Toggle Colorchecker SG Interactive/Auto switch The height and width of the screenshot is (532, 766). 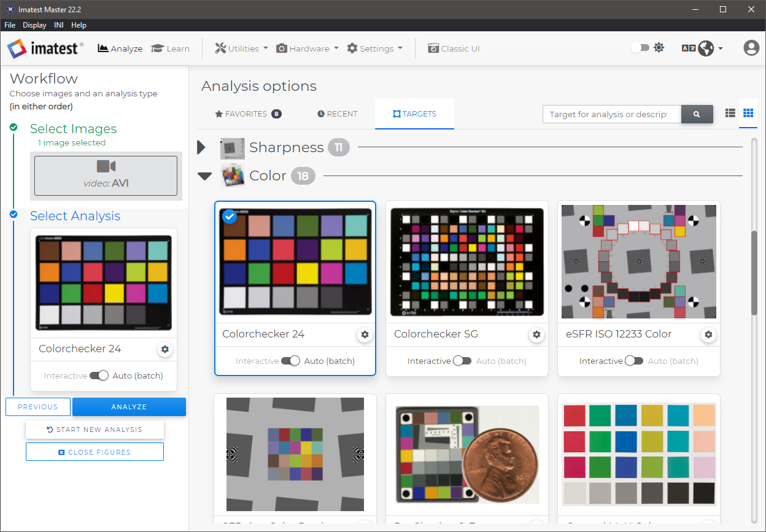(x=462, y=361)
